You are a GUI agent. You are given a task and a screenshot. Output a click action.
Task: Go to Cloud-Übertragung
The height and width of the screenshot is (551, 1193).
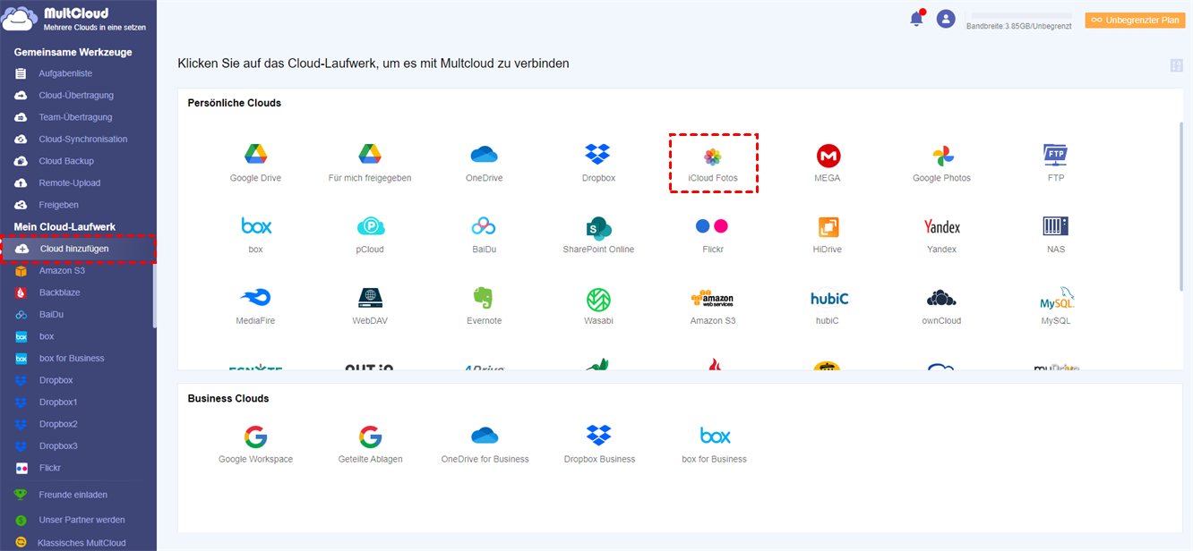coord(78,95)
